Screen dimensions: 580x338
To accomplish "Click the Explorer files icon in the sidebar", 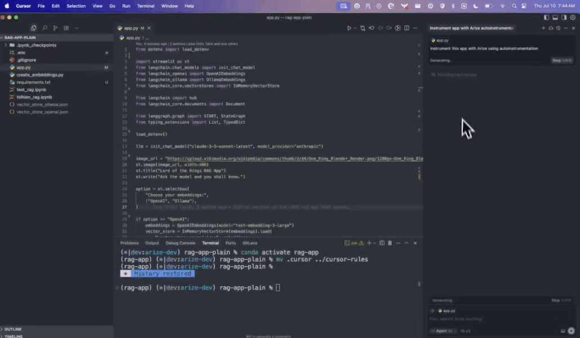I will (x=34, y=28).
